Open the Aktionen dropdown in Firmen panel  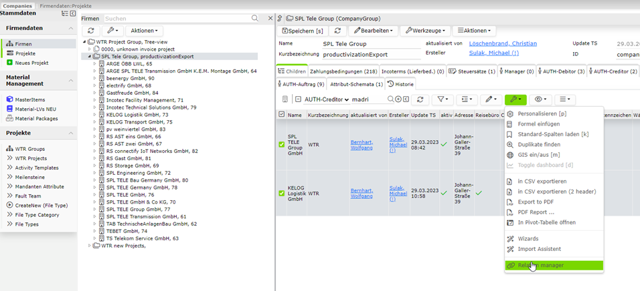pos(144,31)
